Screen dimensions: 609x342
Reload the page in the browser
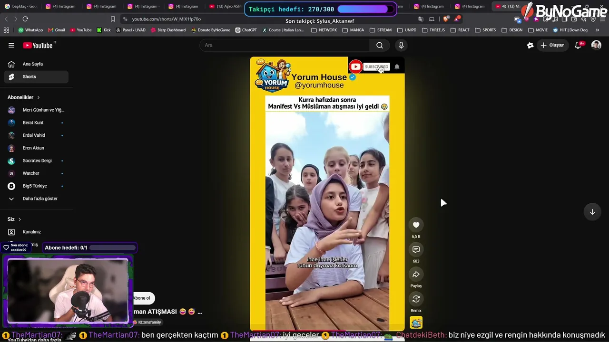tap(25, 19)
